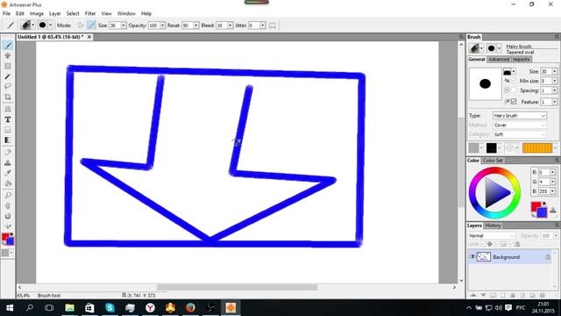Select the Text tool
The image size is (561, 316).
(x=8, y=119)
